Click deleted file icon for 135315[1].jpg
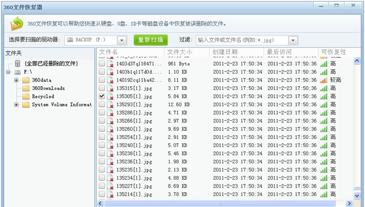The width and height of the screenshot is (365, 207). 110,88
